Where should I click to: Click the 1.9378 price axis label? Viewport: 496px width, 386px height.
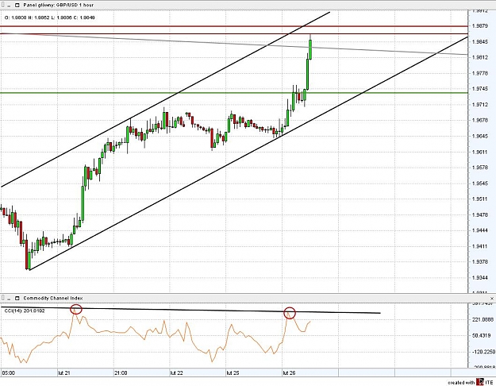tap(479, 262)
